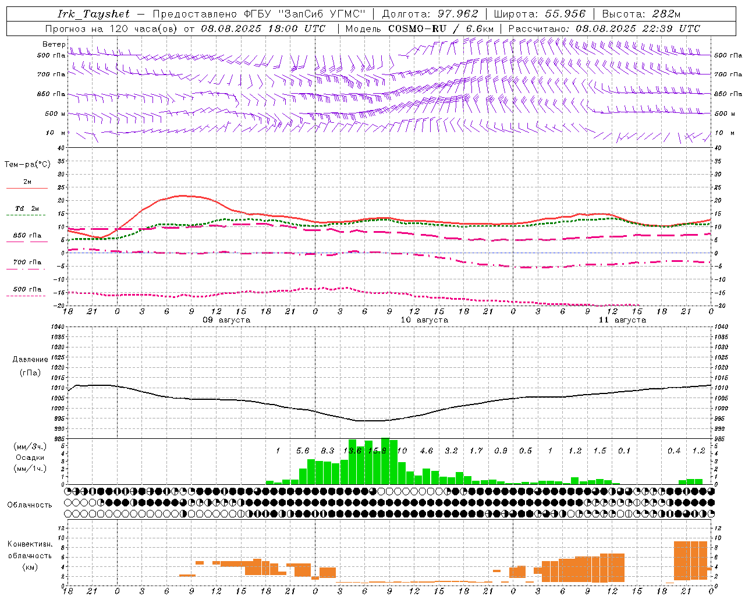
Task: Click the precipitation value "0.1"
Action: click(625, 451)
